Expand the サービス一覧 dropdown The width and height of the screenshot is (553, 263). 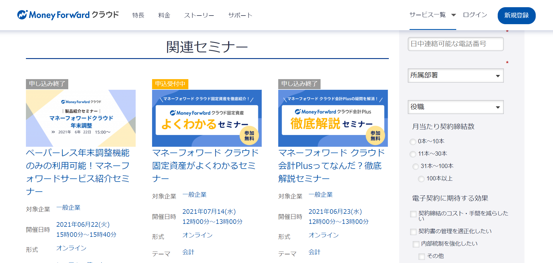(433, 15)
